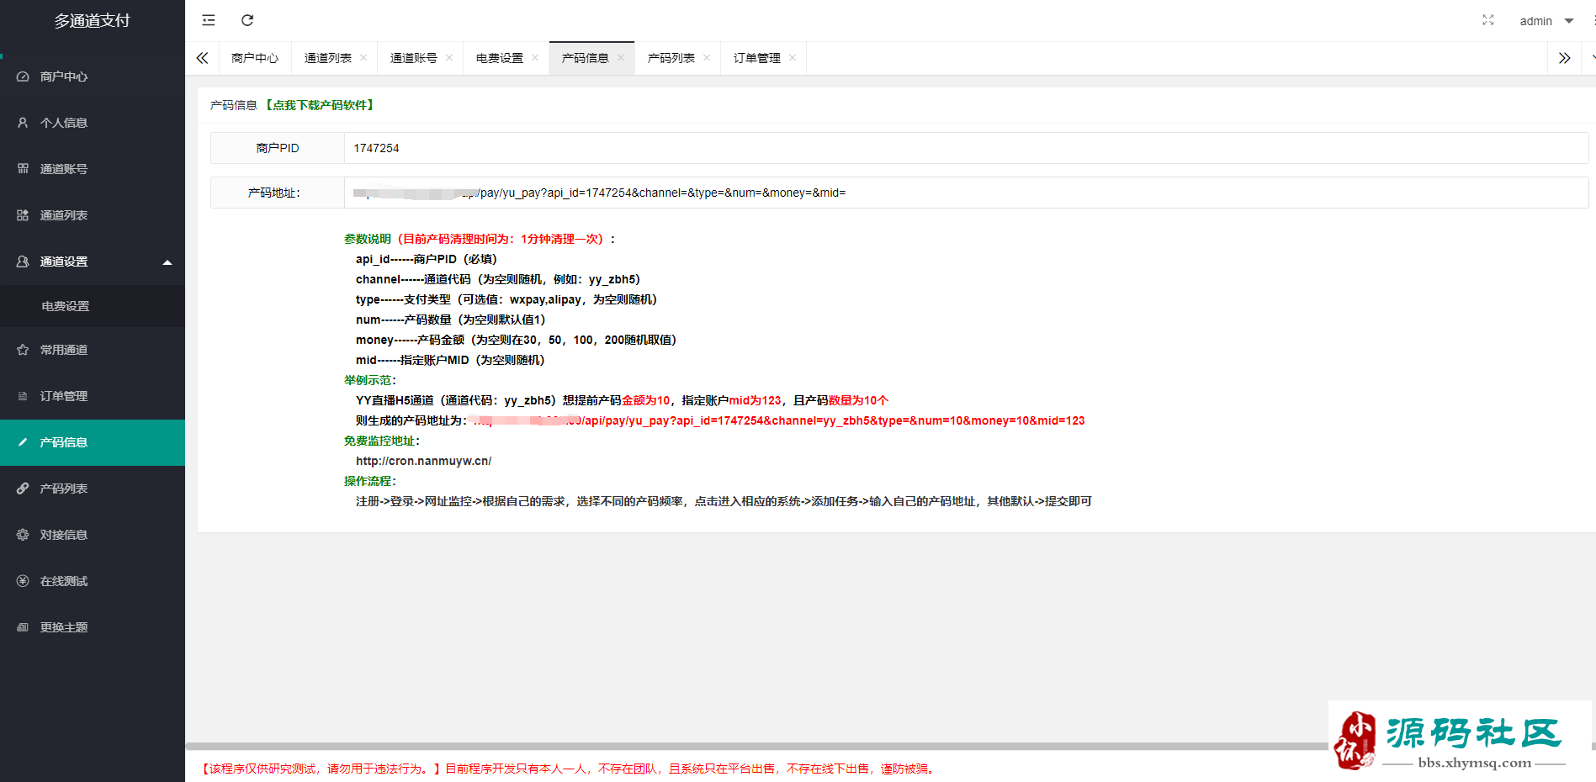The width and height of the screenshot is (1596, 782).
Task: Select the 电费设置 submenu item
Action: [x=66, y=306]
